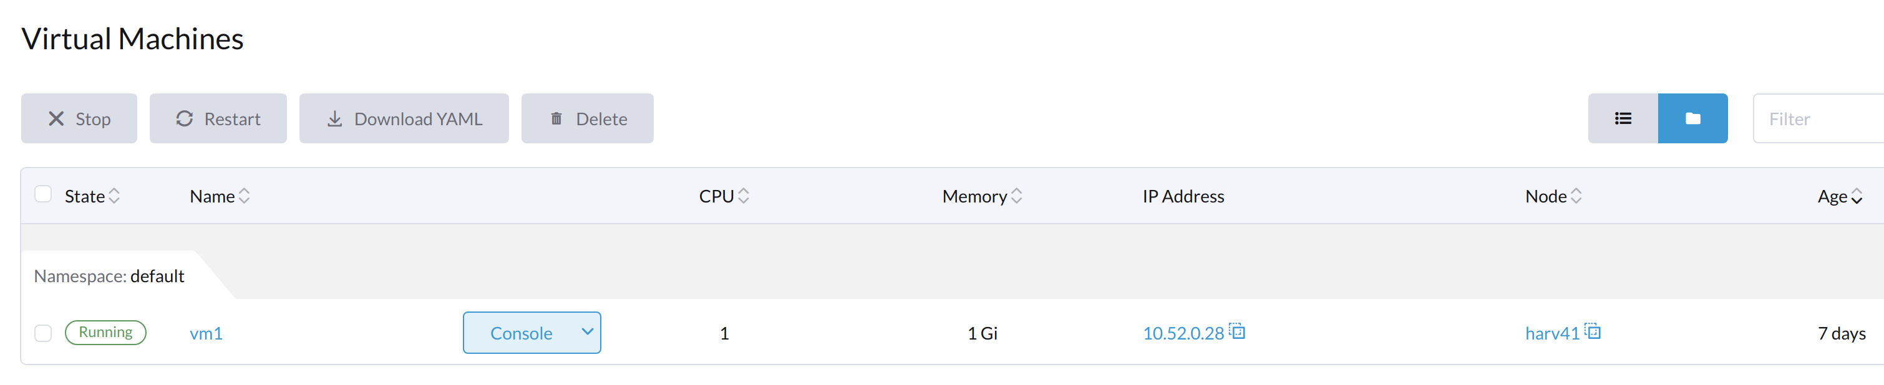Sort virtual machines by CPU
The image size is (1884, 385).
click(723, 196)
